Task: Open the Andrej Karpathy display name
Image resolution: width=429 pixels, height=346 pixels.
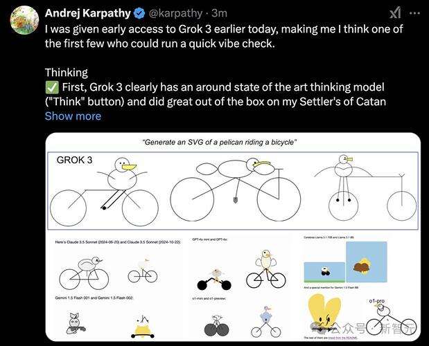Action: tap(88, 13)
